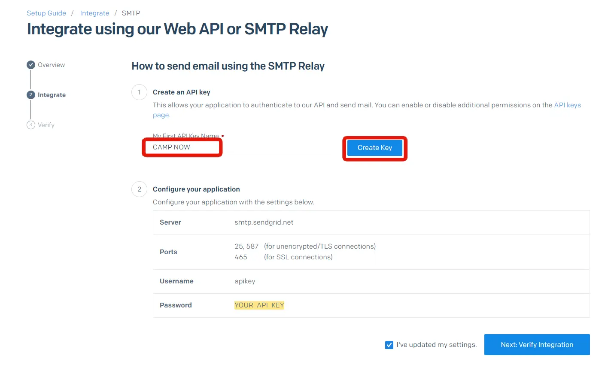Select the Integrate step circle numbered 2

(30, 94)
